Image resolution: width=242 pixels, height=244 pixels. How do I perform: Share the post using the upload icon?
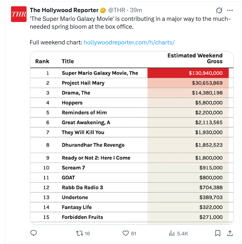230,233
